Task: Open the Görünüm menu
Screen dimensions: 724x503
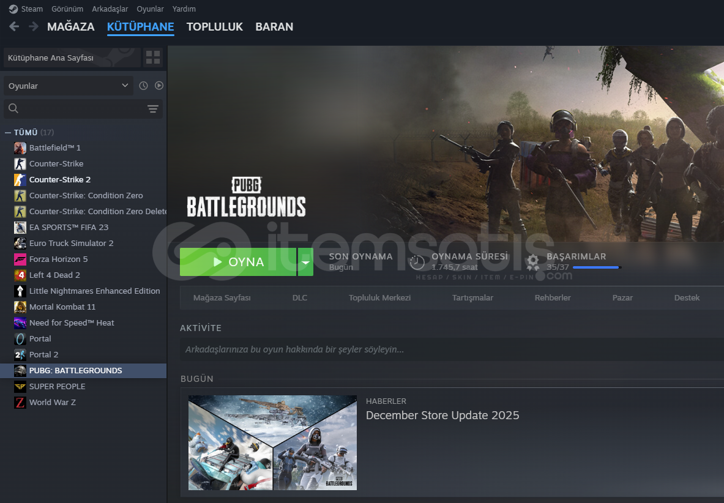Action: click(x=69, y=9)
